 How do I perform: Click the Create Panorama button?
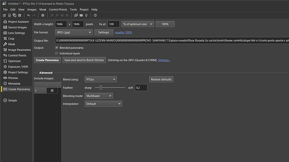click(x=47, y=60)
